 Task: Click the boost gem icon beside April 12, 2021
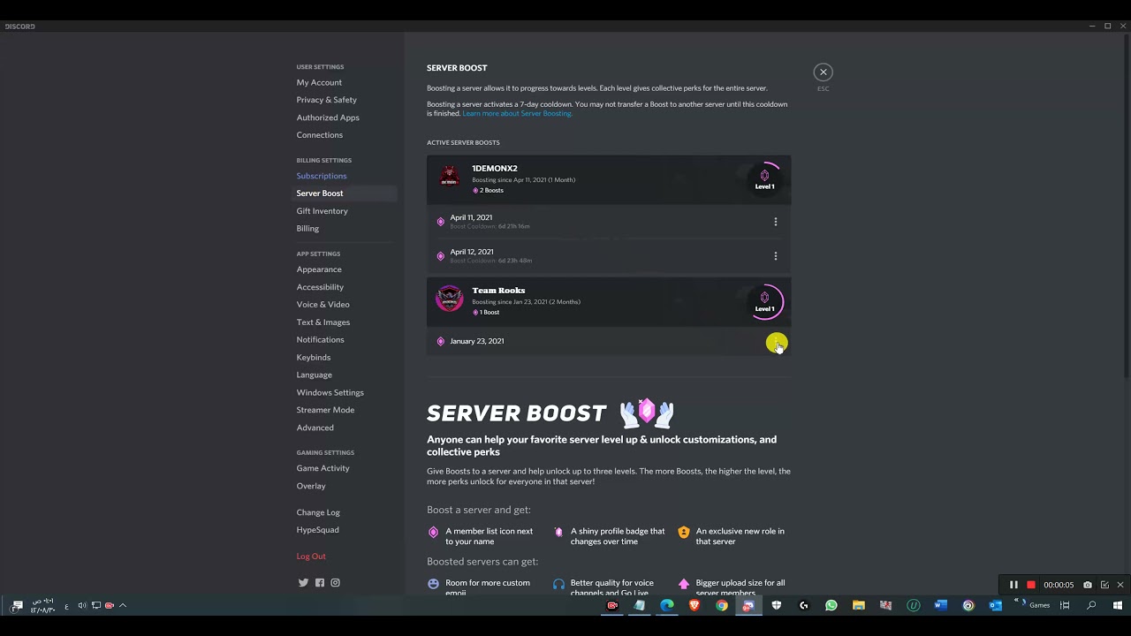(440, 256)
